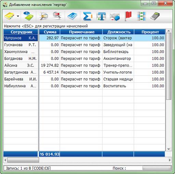Select employee row Айсина Э.С.
175x174 pixels.
click(x=21, y=66)
